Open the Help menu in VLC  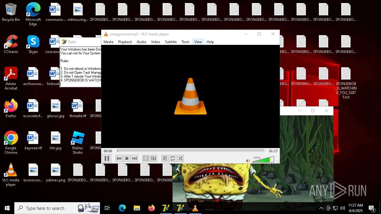pyautogui.click(x=210, y=42)
